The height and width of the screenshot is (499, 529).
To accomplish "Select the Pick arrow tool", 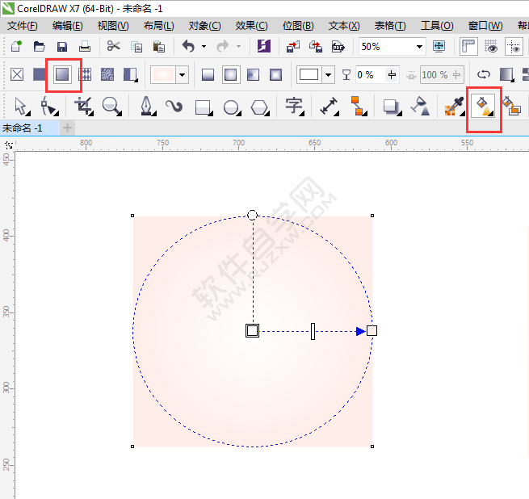I will 21,106.
